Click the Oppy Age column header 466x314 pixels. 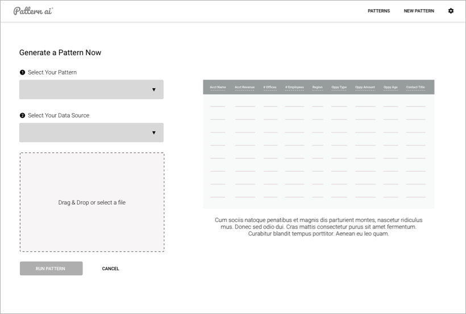click(x=390, y=88)
